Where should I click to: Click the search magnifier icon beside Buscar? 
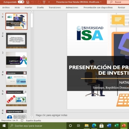111,2
